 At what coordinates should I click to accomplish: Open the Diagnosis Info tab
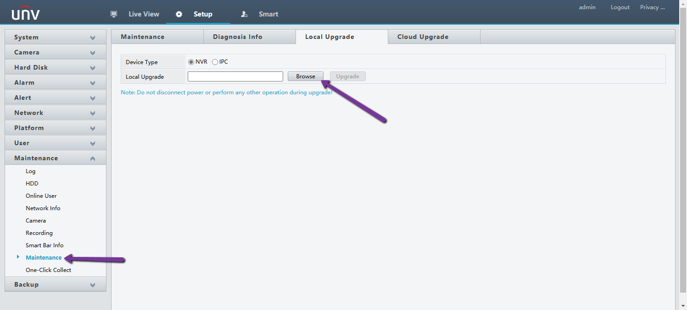pos(238,37)
